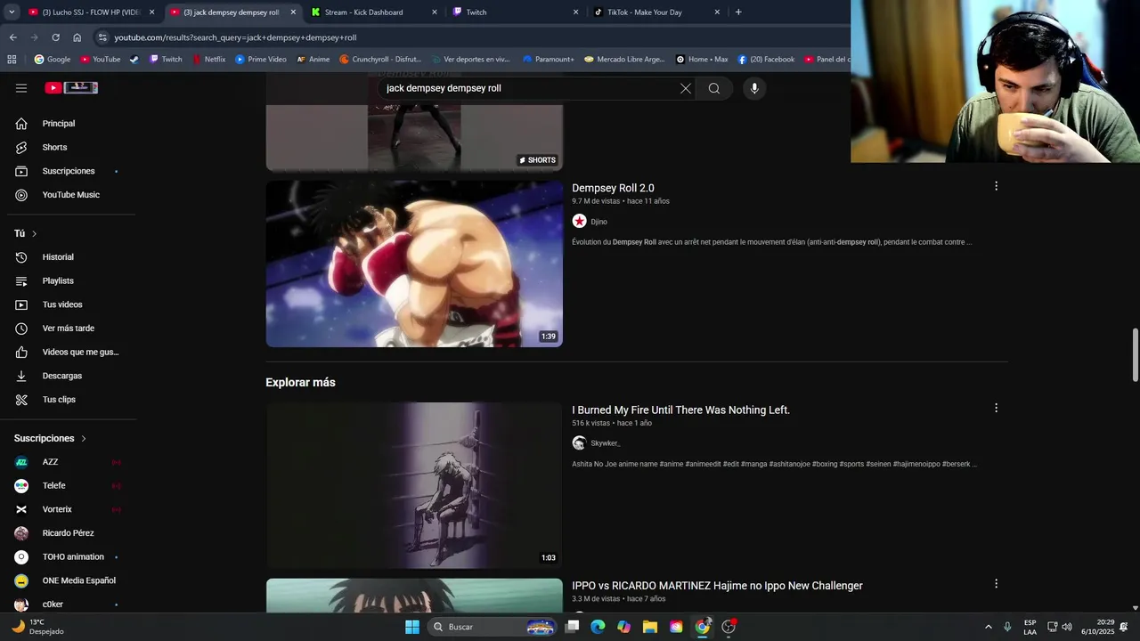The width and height of the screenshot is (1140, 641).
Task: Show hidden system tray icons chevron
Action: [x=988, y=627]
